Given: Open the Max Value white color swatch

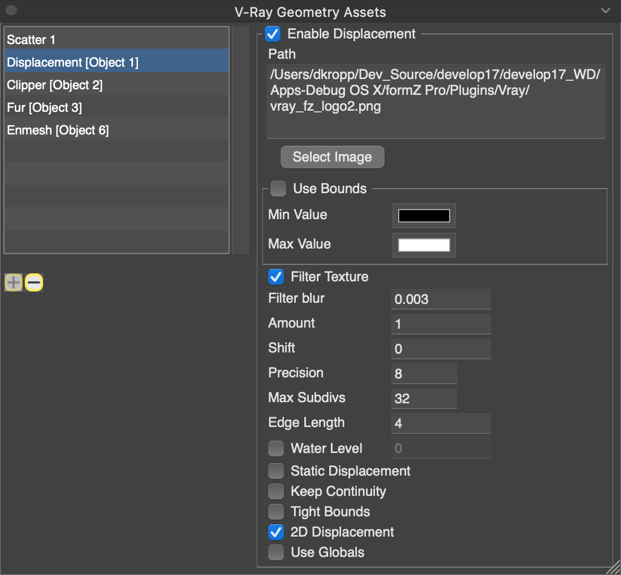Looking at the screenshot, I should (424, 245).
